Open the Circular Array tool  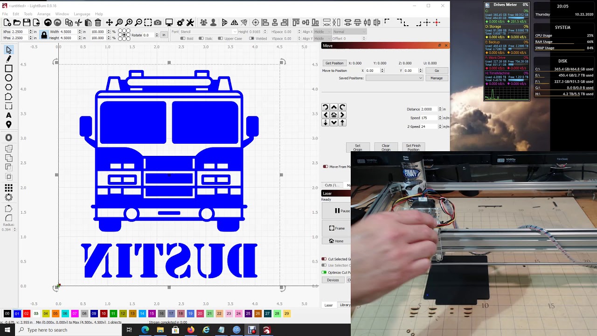click(8, 197)
